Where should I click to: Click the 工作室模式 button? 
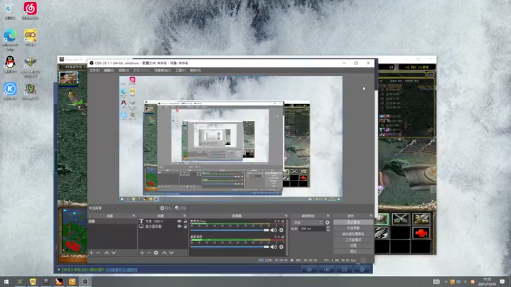pos(353,240)
